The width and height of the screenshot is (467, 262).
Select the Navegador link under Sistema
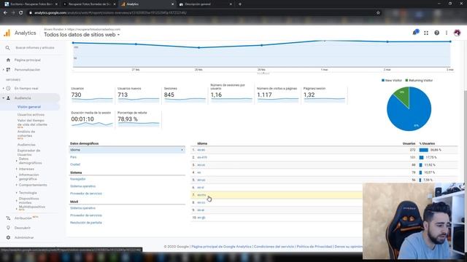[x=78, y=179]
